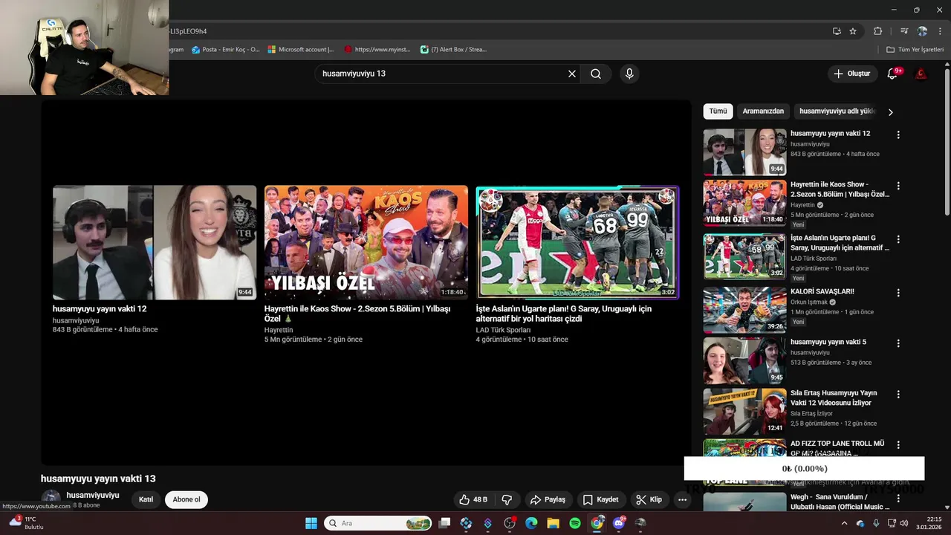Play end-screen Ugarte planı football thumbnail

pyautogui.click(x=577, y=243)
